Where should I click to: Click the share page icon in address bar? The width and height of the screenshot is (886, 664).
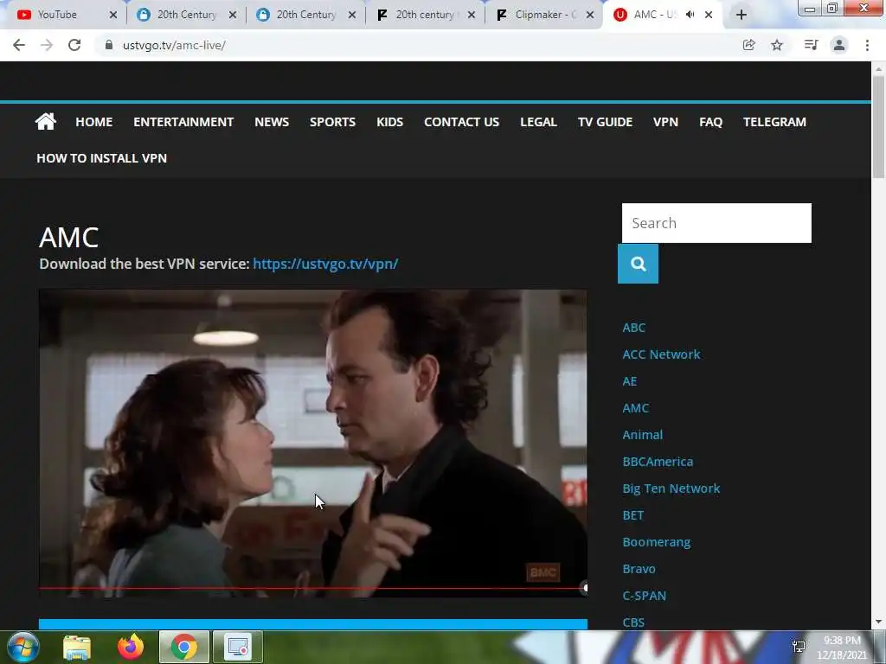(x=748, y=45)
